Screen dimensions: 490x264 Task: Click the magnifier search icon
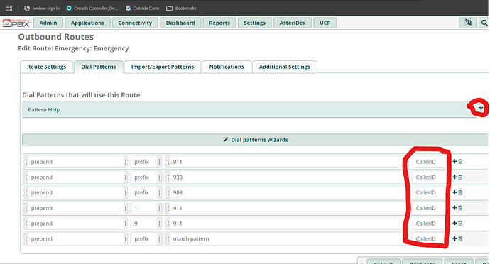pyautogui.click(x=484, y=23)
